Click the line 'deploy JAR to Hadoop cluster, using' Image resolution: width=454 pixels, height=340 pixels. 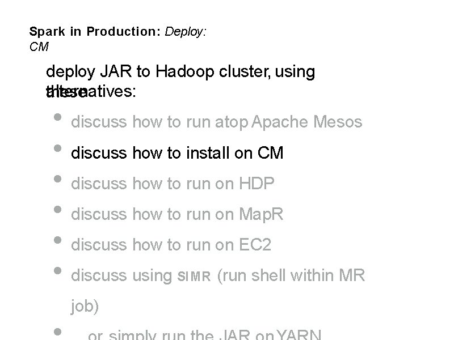click(180, 72)
